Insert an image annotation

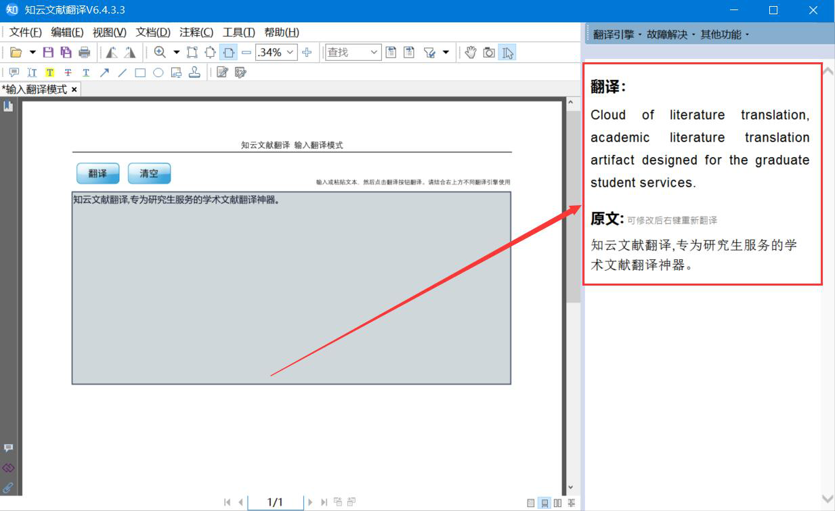pos(176,72)
